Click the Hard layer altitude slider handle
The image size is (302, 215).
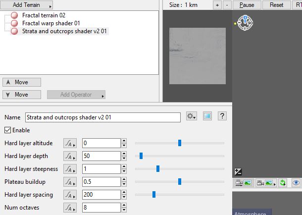(180, 143)
